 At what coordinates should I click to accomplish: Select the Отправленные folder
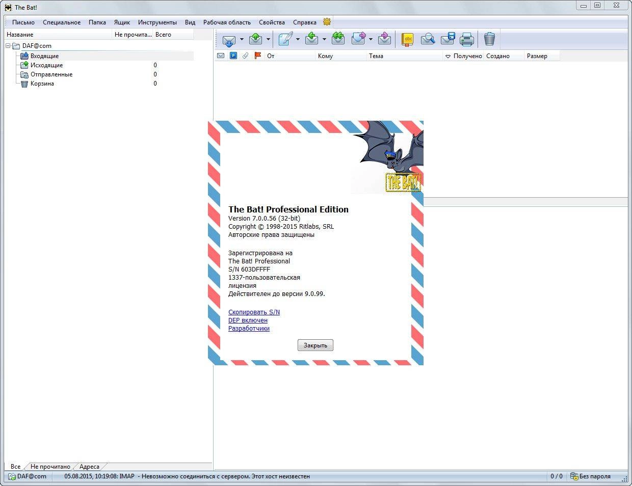tap(51, 74)
